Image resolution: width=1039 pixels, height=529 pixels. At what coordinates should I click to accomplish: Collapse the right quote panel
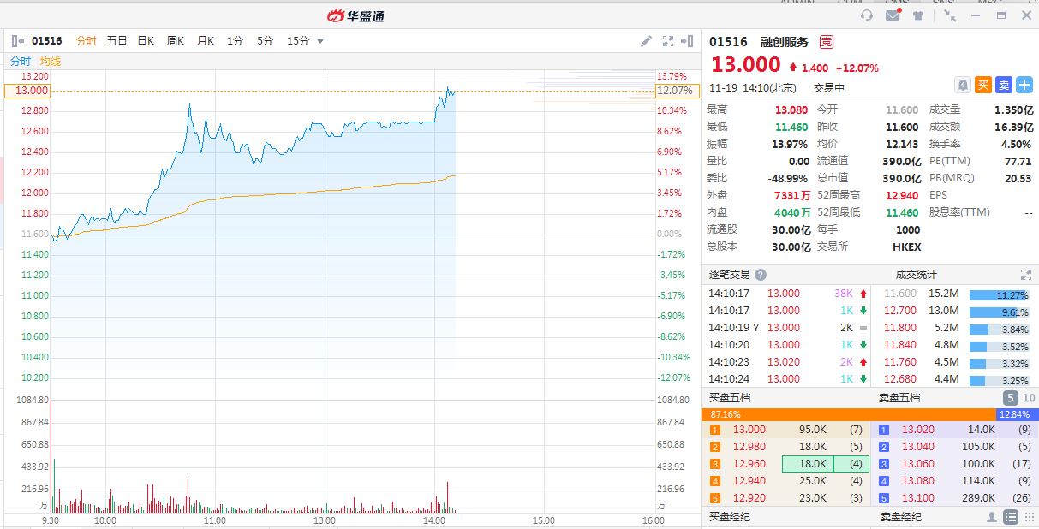(x=687, y=41)
